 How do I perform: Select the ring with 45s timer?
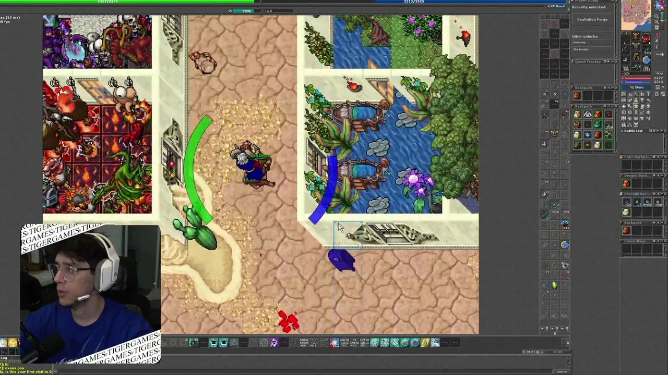pos(626,202)
